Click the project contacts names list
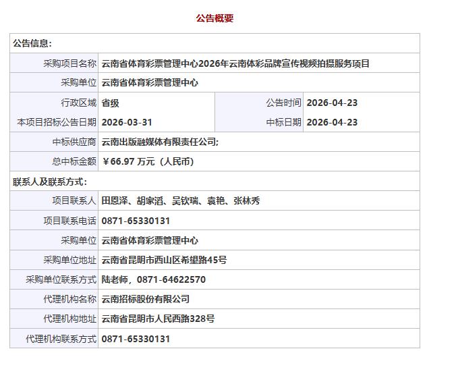458x380 pixels. 180,201
